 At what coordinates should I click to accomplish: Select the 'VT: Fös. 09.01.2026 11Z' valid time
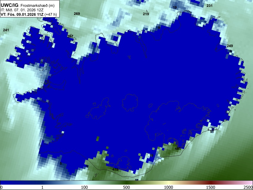(x=22, y=14)
